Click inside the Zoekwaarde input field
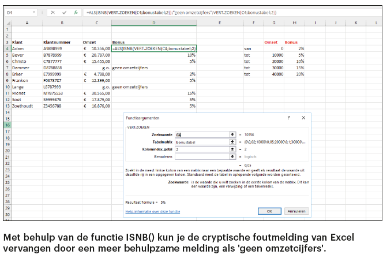387x262 pixels. pyautogui.click(x=201, y=134)
